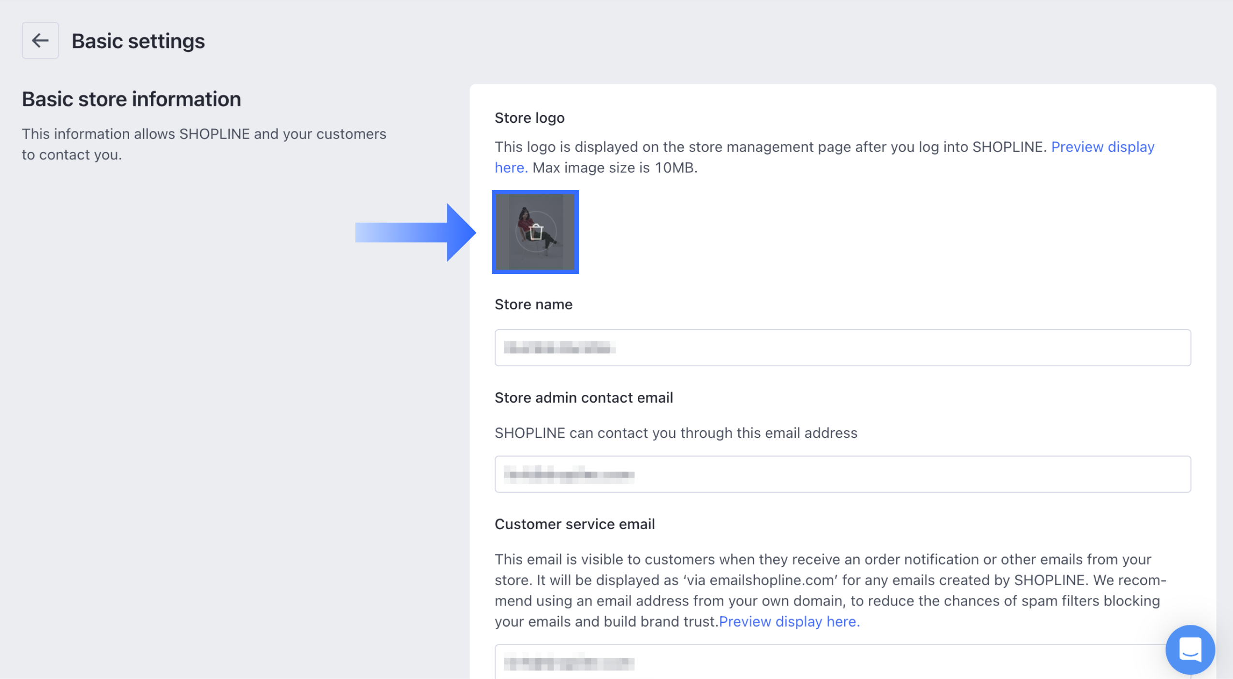
Task: Click the Store name label
Action: [533, 304]
